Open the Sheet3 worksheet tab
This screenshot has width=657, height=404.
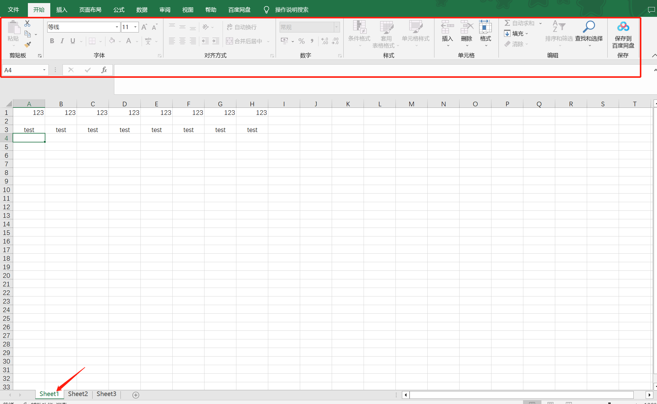[106, 394]
